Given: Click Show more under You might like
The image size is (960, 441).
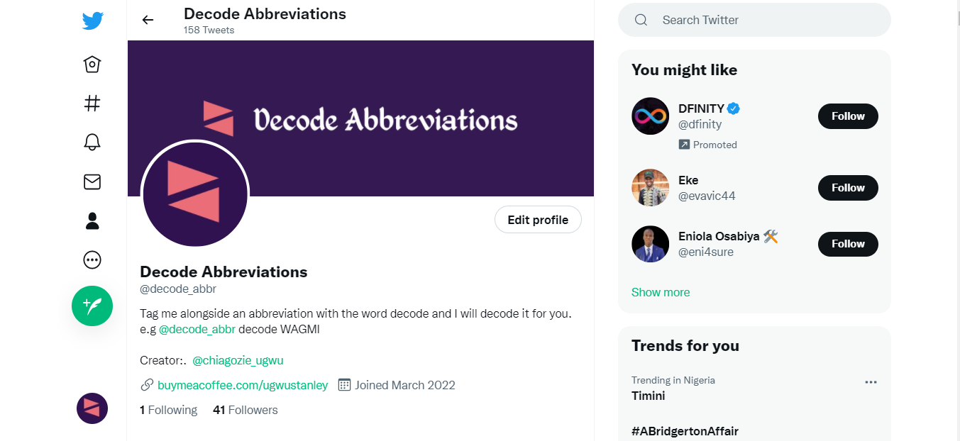Looking at the screenshot, I should pyautogui.click(x=661, y=292).
